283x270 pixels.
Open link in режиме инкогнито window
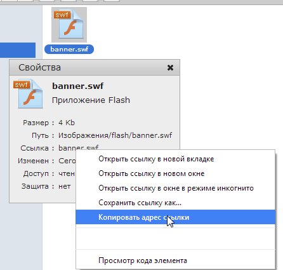(176, 188)
